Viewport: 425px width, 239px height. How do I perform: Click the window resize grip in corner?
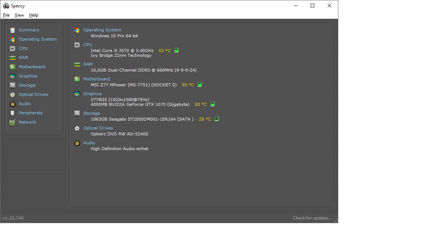coord(336,221)
